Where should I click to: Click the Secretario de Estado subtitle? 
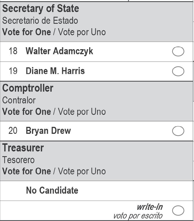tap(40, 21)
